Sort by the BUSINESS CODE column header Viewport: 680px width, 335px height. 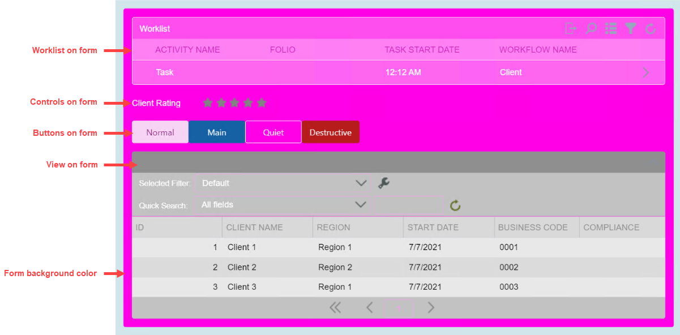536,227
